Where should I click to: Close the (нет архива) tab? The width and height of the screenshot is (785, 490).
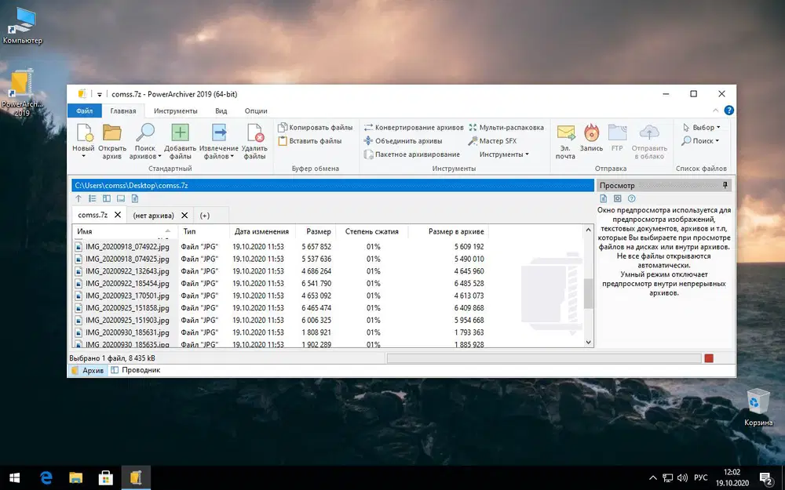coord(184,215)
